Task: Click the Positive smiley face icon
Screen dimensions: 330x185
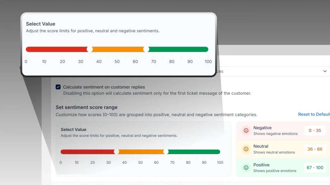Action: (246, 168)
